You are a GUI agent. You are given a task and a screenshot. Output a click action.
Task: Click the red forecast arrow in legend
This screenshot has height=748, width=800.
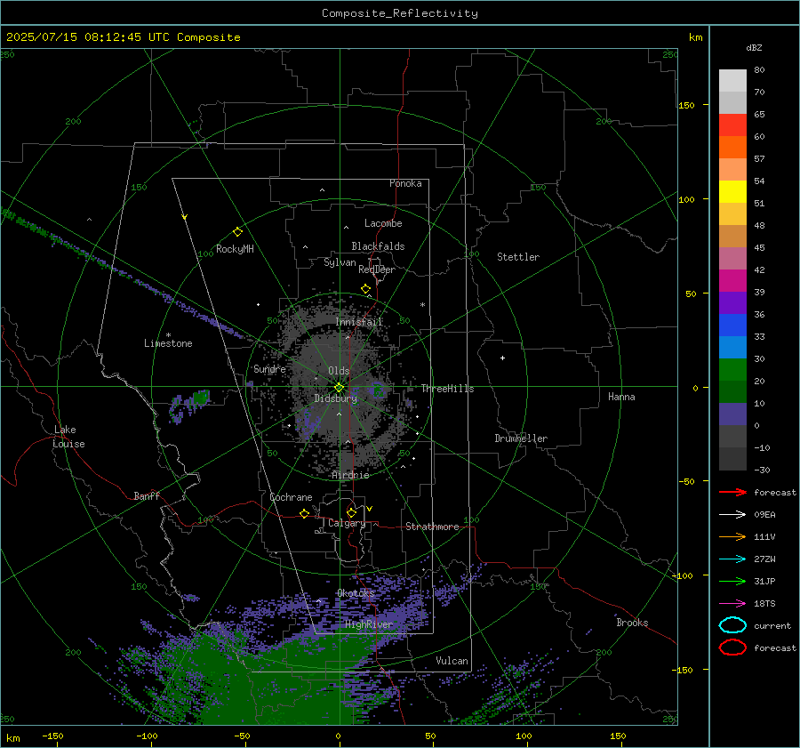[x=732, y=492]
